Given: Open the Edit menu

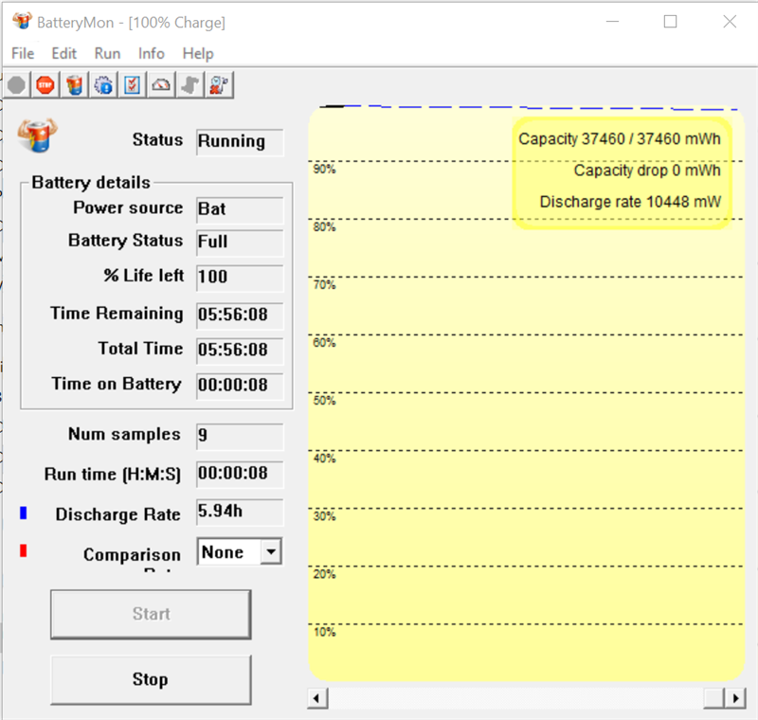Looking at the screenshot, I should [x=63, y=53].
